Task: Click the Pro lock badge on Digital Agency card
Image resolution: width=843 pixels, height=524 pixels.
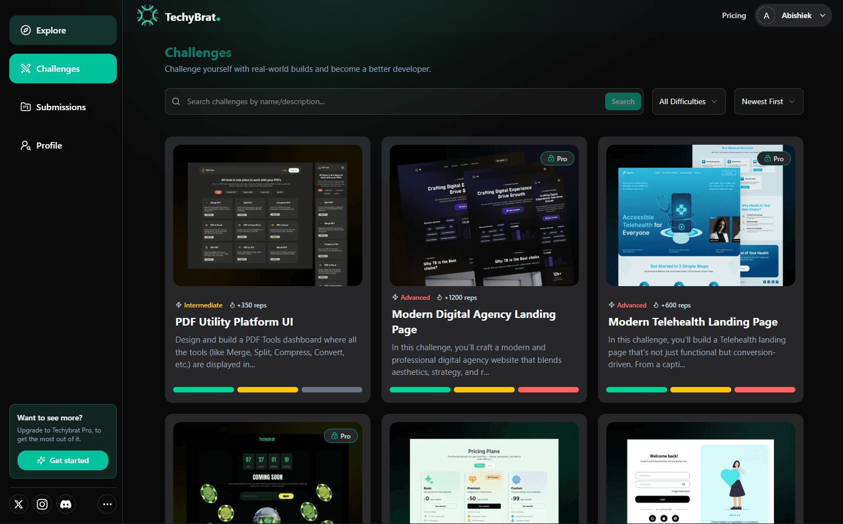Action: coord(557,159)
